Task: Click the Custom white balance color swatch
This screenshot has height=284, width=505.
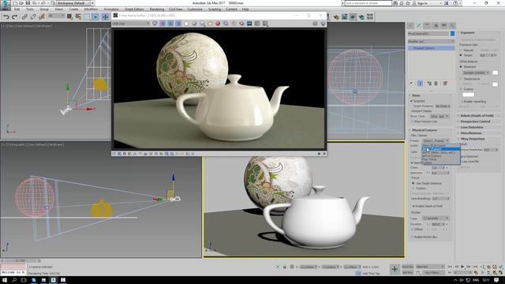Action: 468,95
